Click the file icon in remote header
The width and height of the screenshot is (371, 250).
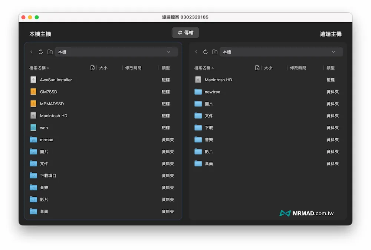[257, 68]
